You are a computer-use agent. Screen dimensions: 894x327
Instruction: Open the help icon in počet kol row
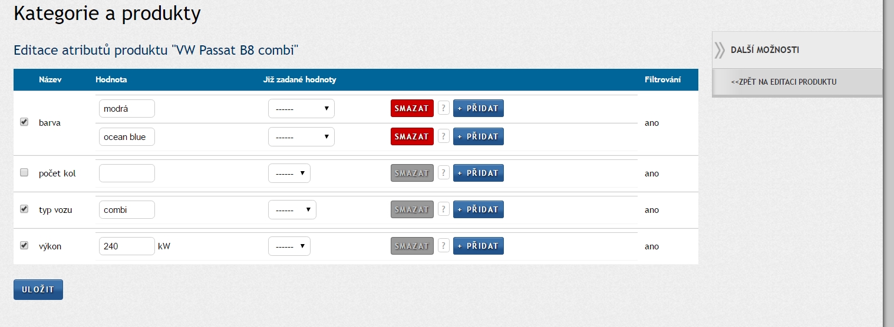(x=444, y=173)
